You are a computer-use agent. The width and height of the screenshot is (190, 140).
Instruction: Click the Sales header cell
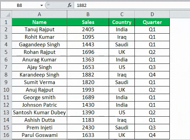pyautogui.click(x=88, y=22)
